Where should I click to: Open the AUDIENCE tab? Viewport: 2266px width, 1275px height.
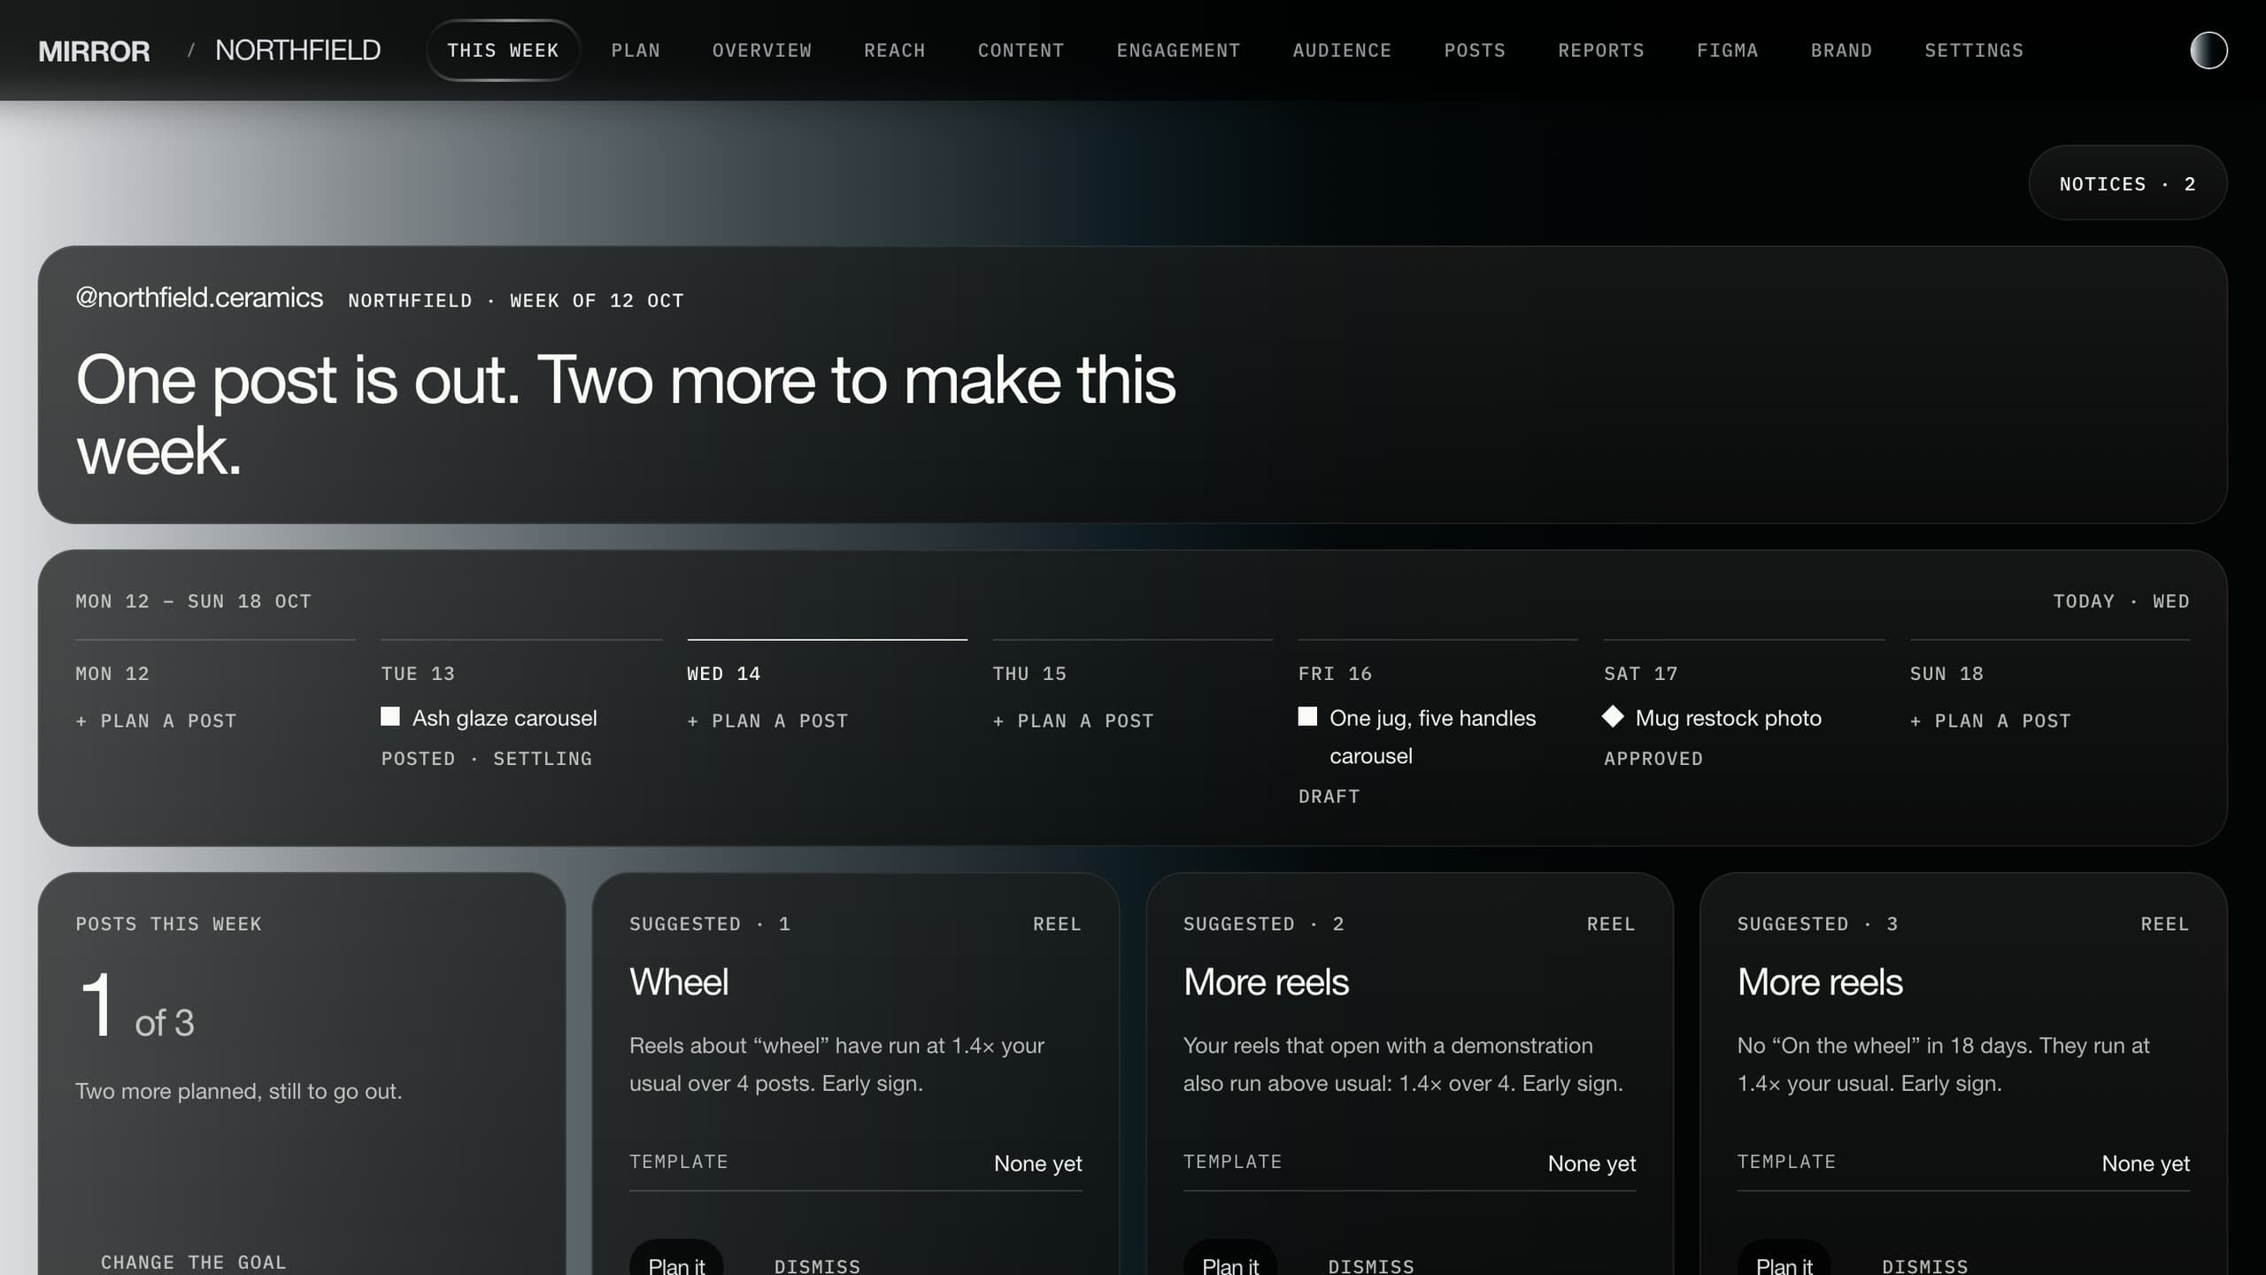tap(1342, 50)
